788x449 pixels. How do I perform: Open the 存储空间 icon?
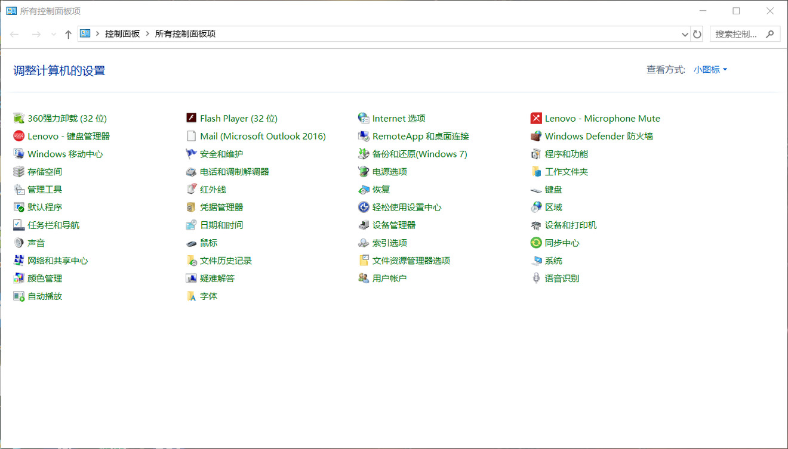coord(19,172)
